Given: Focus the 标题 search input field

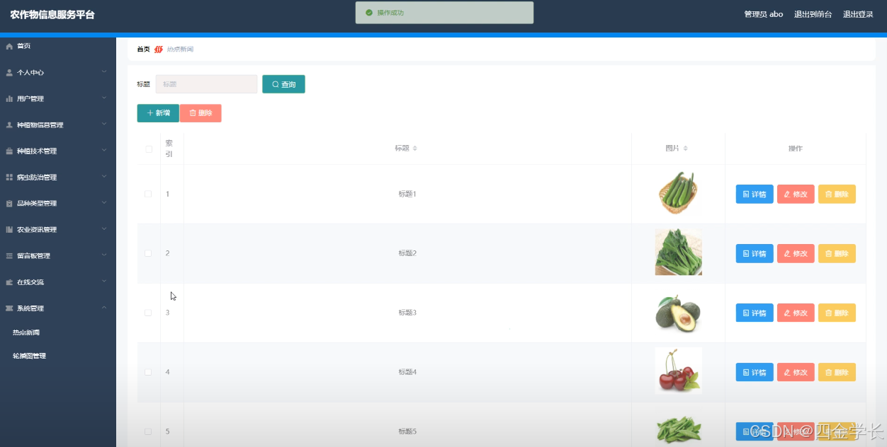Looking at the screenshot, I should click(x=206, y=84).
